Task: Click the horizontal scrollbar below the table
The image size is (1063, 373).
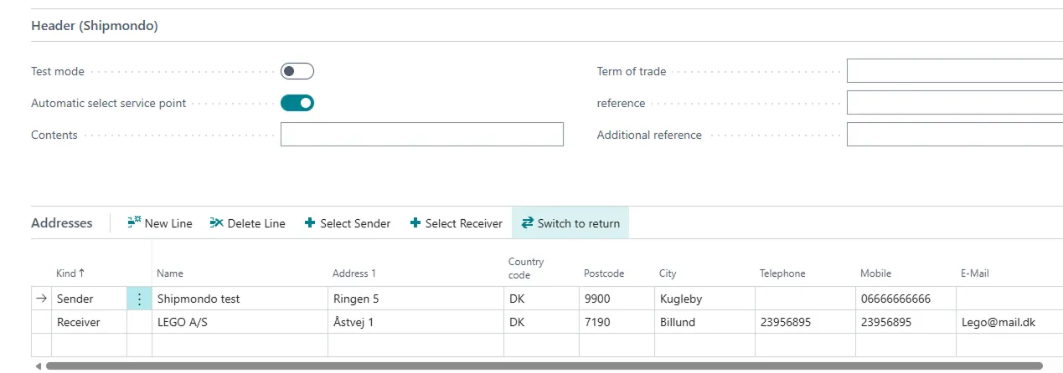Action: pyautogui.click(x=543, y=365)
